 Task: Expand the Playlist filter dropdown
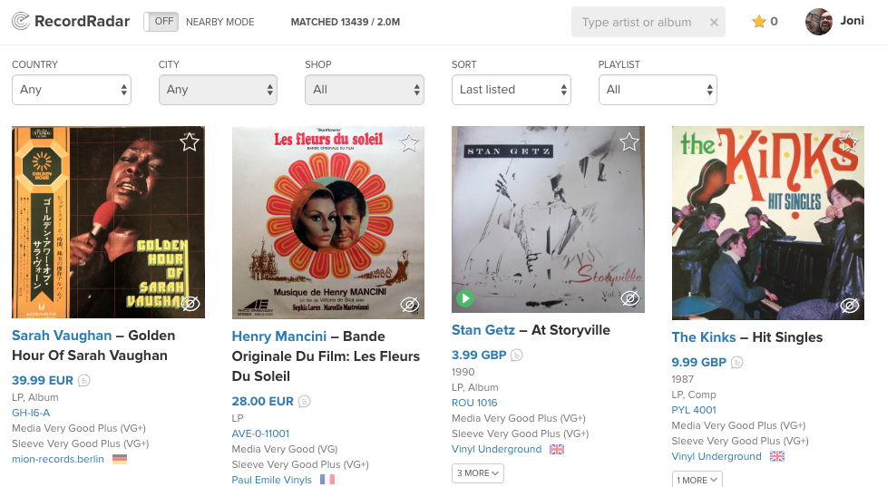[658, 90]
